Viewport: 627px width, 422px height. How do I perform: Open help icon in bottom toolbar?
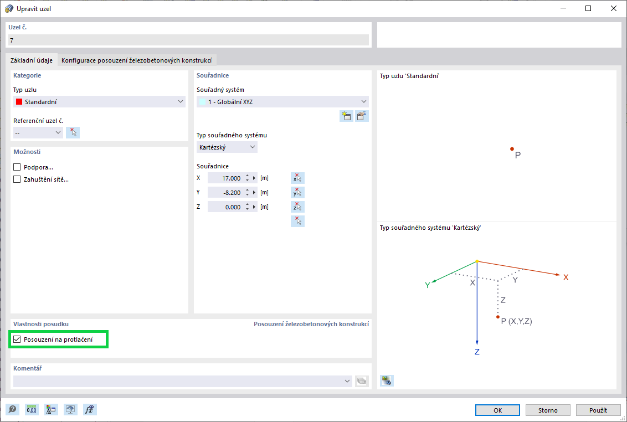point(12,409)
